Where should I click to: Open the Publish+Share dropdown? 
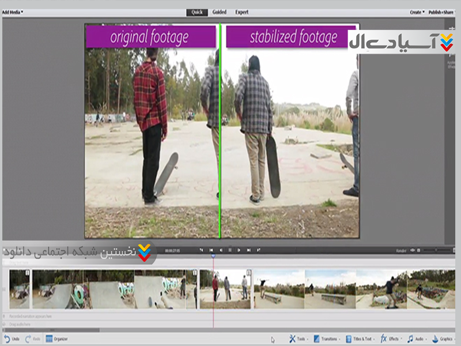point(442,12)
